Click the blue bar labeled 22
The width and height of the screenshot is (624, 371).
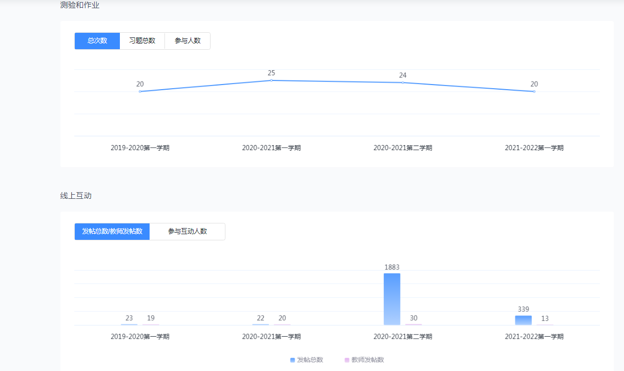[260, 324]
